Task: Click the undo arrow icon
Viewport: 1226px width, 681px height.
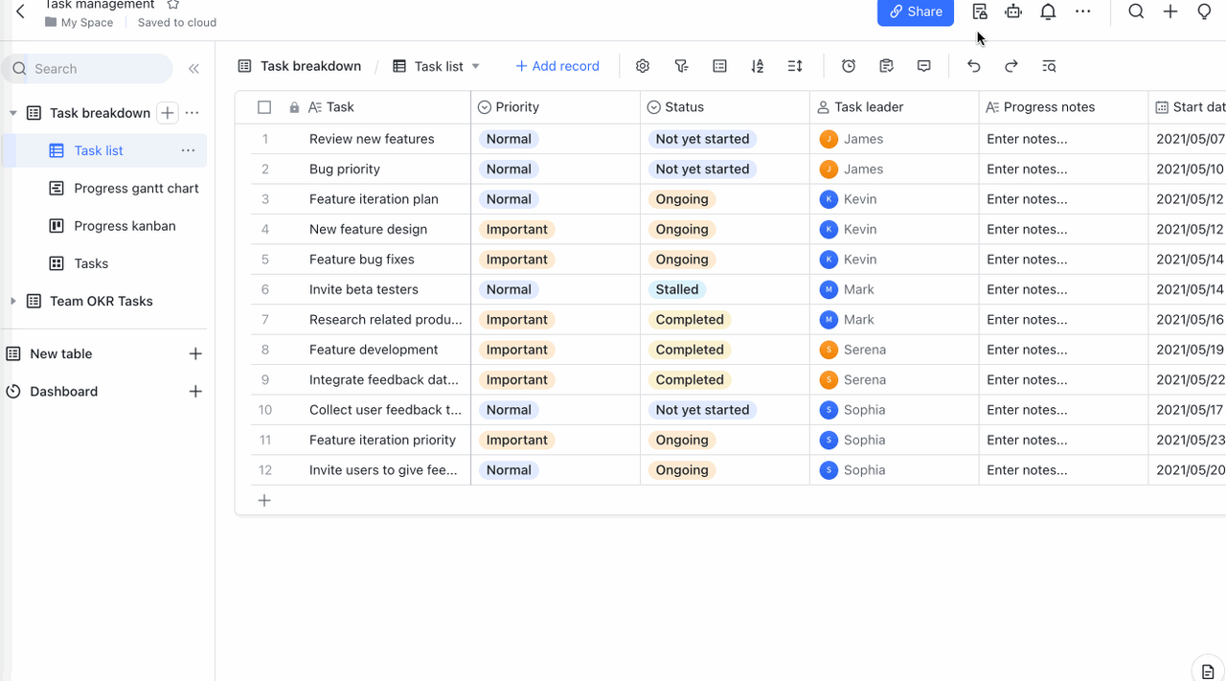Action: tap(974, 66)
